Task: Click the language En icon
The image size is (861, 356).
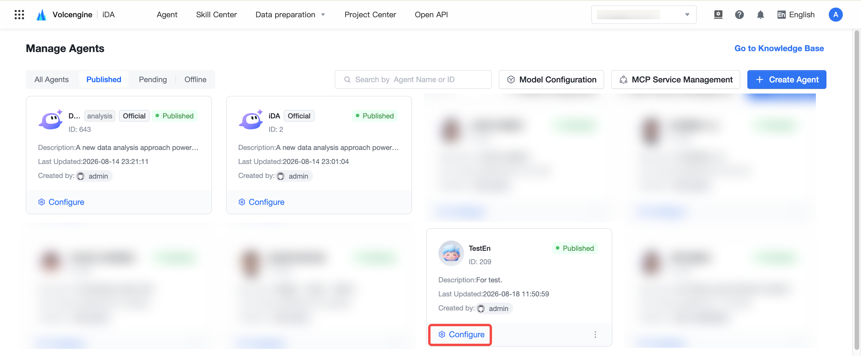Action: [781, 15]
